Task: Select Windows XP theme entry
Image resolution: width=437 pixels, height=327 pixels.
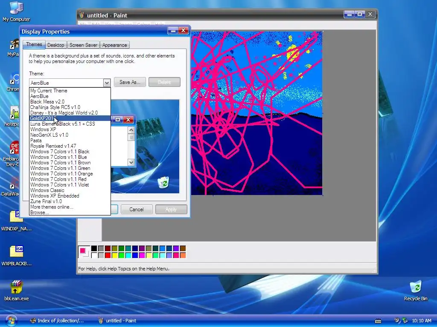Action: click(x=70, y=129)
